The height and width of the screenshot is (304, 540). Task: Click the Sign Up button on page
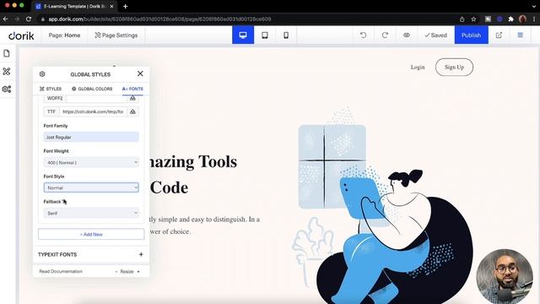coord(454,68)
